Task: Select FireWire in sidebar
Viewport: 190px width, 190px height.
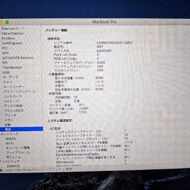Action: click(8, 38)
